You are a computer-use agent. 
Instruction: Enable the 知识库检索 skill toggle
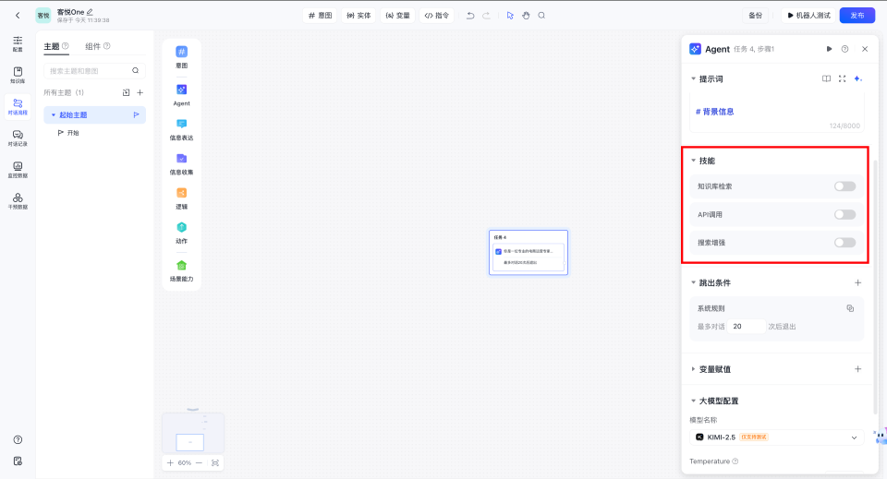[845, 186]
